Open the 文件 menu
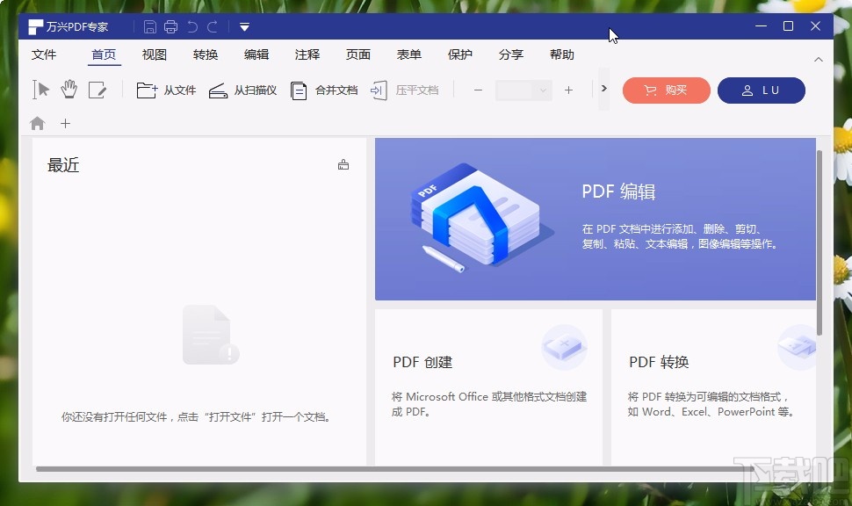852x506 pixels. (45, 54)
